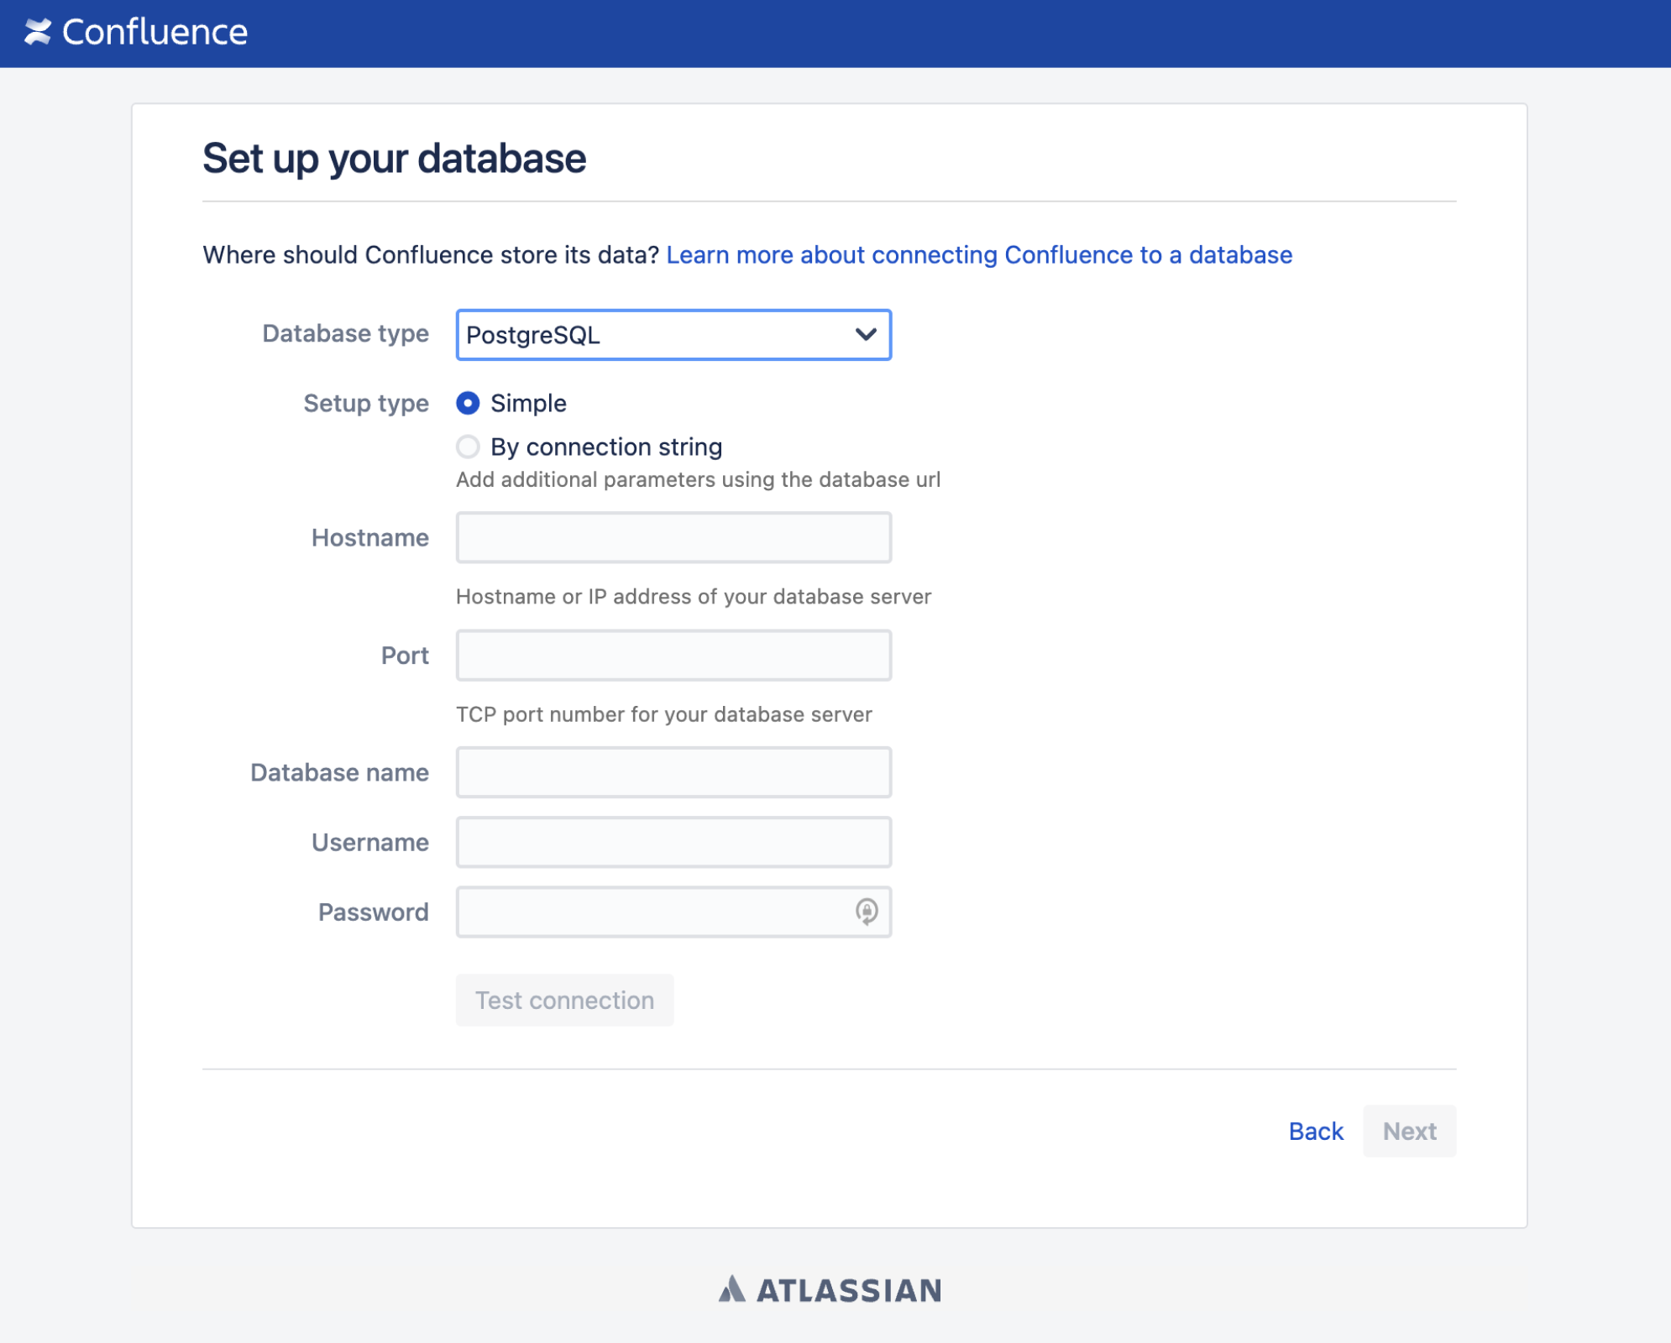Click the "By connection string" label

point(606,447)
